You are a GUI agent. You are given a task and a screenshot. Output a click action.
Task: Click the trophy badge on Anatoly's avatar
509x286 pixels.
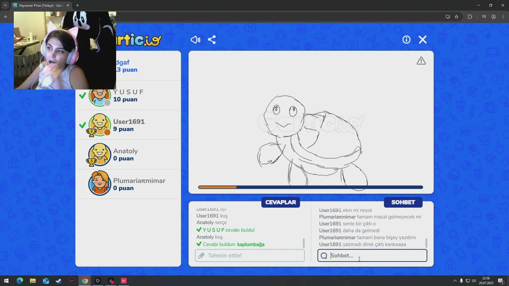(x=91, y=162)
